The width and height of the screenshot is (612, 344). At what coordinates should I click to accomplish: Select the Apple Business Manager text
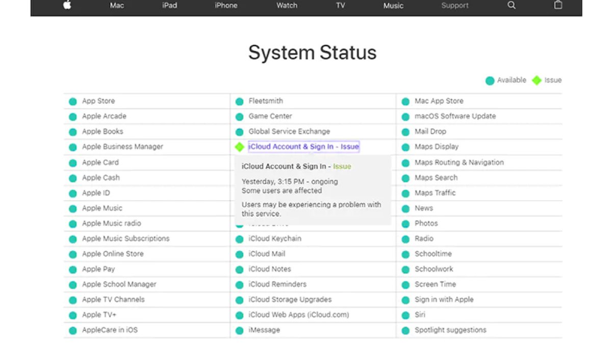pos(122,147)
